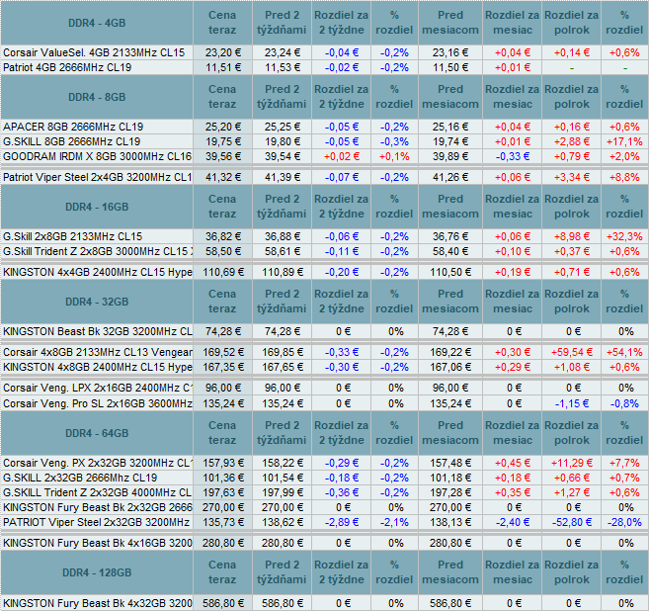Click the +8,98 € half-year difference cell
The image size is (649, 611).
coord(572,236)
